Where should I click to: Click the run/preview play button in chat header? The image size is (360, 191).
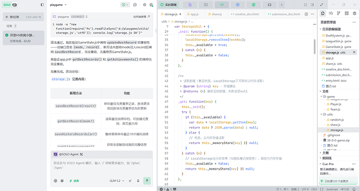(125, 5)
